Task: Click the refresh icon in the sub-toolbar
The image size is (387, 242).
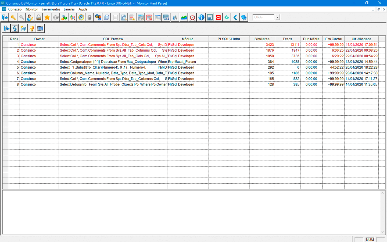Action: pyautogui.click(x=15, y=29)
